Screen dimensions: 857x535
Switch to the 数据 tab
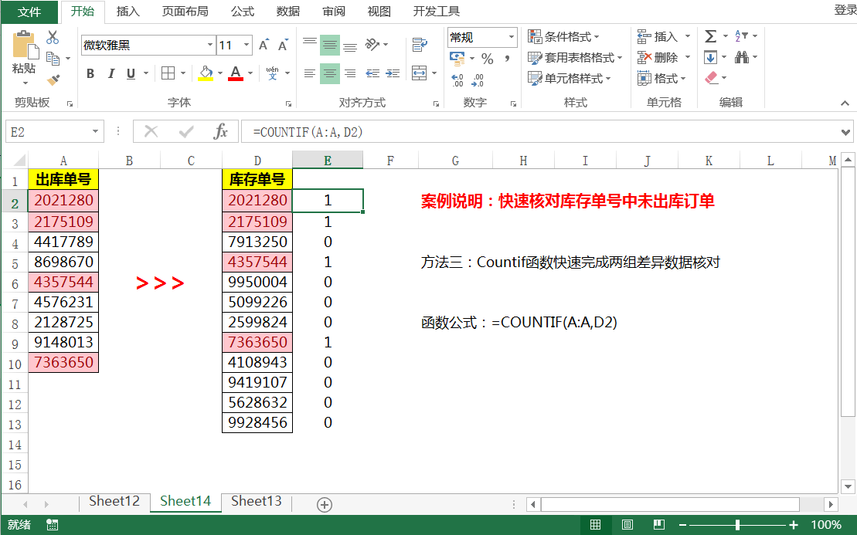tap(288, 12)
